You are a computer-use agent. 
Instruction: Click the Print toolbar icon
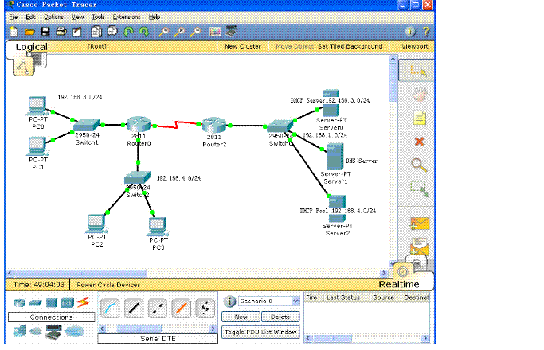tap(61, 32)
